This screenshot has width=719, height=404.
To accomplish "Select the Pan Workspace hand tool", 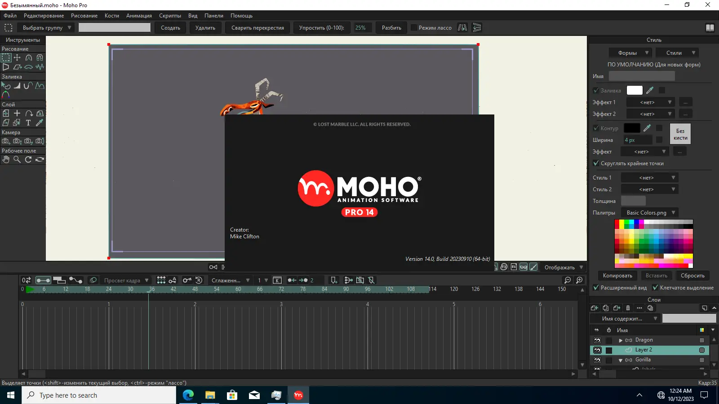I will point(6,159).
